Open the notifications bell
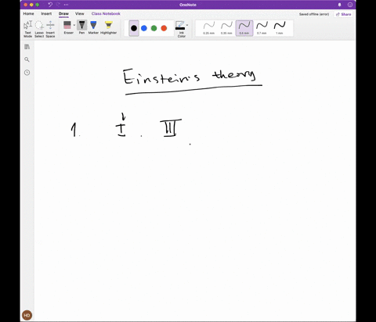Screen dimensions: 376x322 pos(339,5)
